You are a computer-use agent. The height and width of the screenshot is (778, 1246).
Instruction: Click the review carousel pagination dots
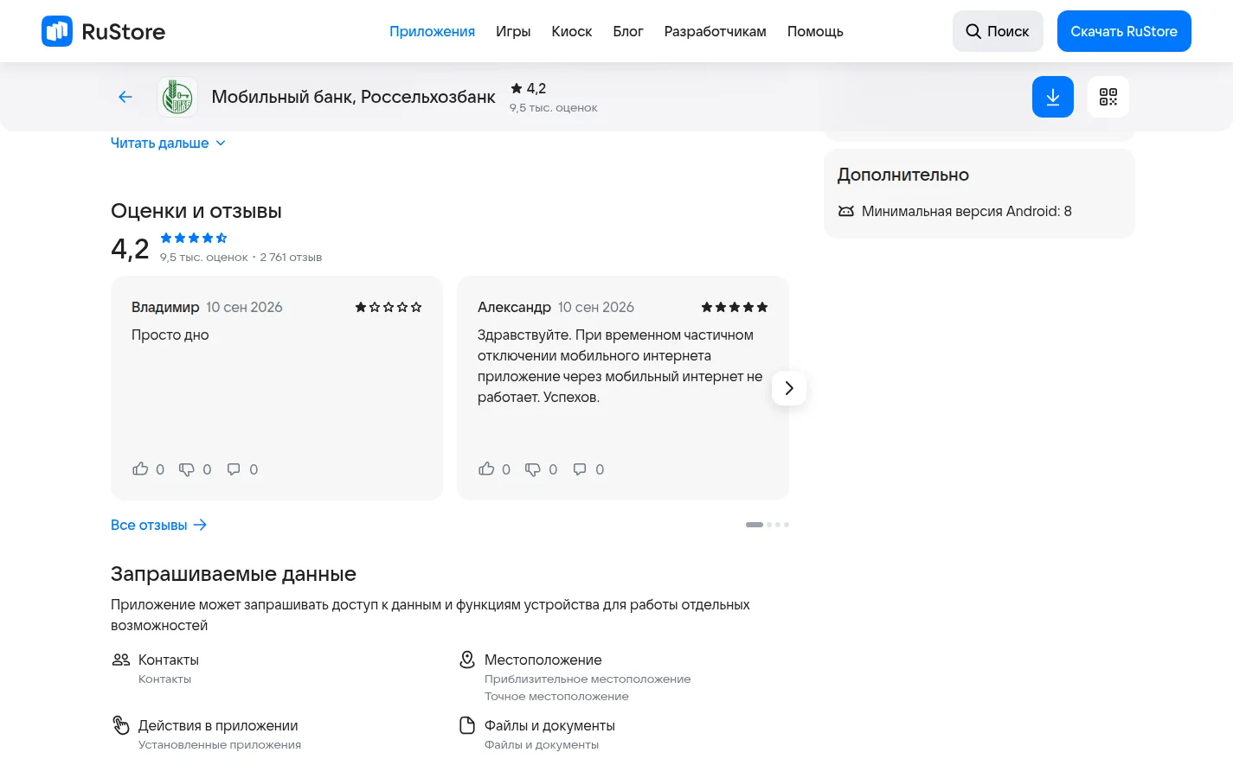pyautogui.click(x=768, y=525)
